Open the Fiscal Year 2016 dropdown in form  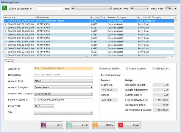44,106
